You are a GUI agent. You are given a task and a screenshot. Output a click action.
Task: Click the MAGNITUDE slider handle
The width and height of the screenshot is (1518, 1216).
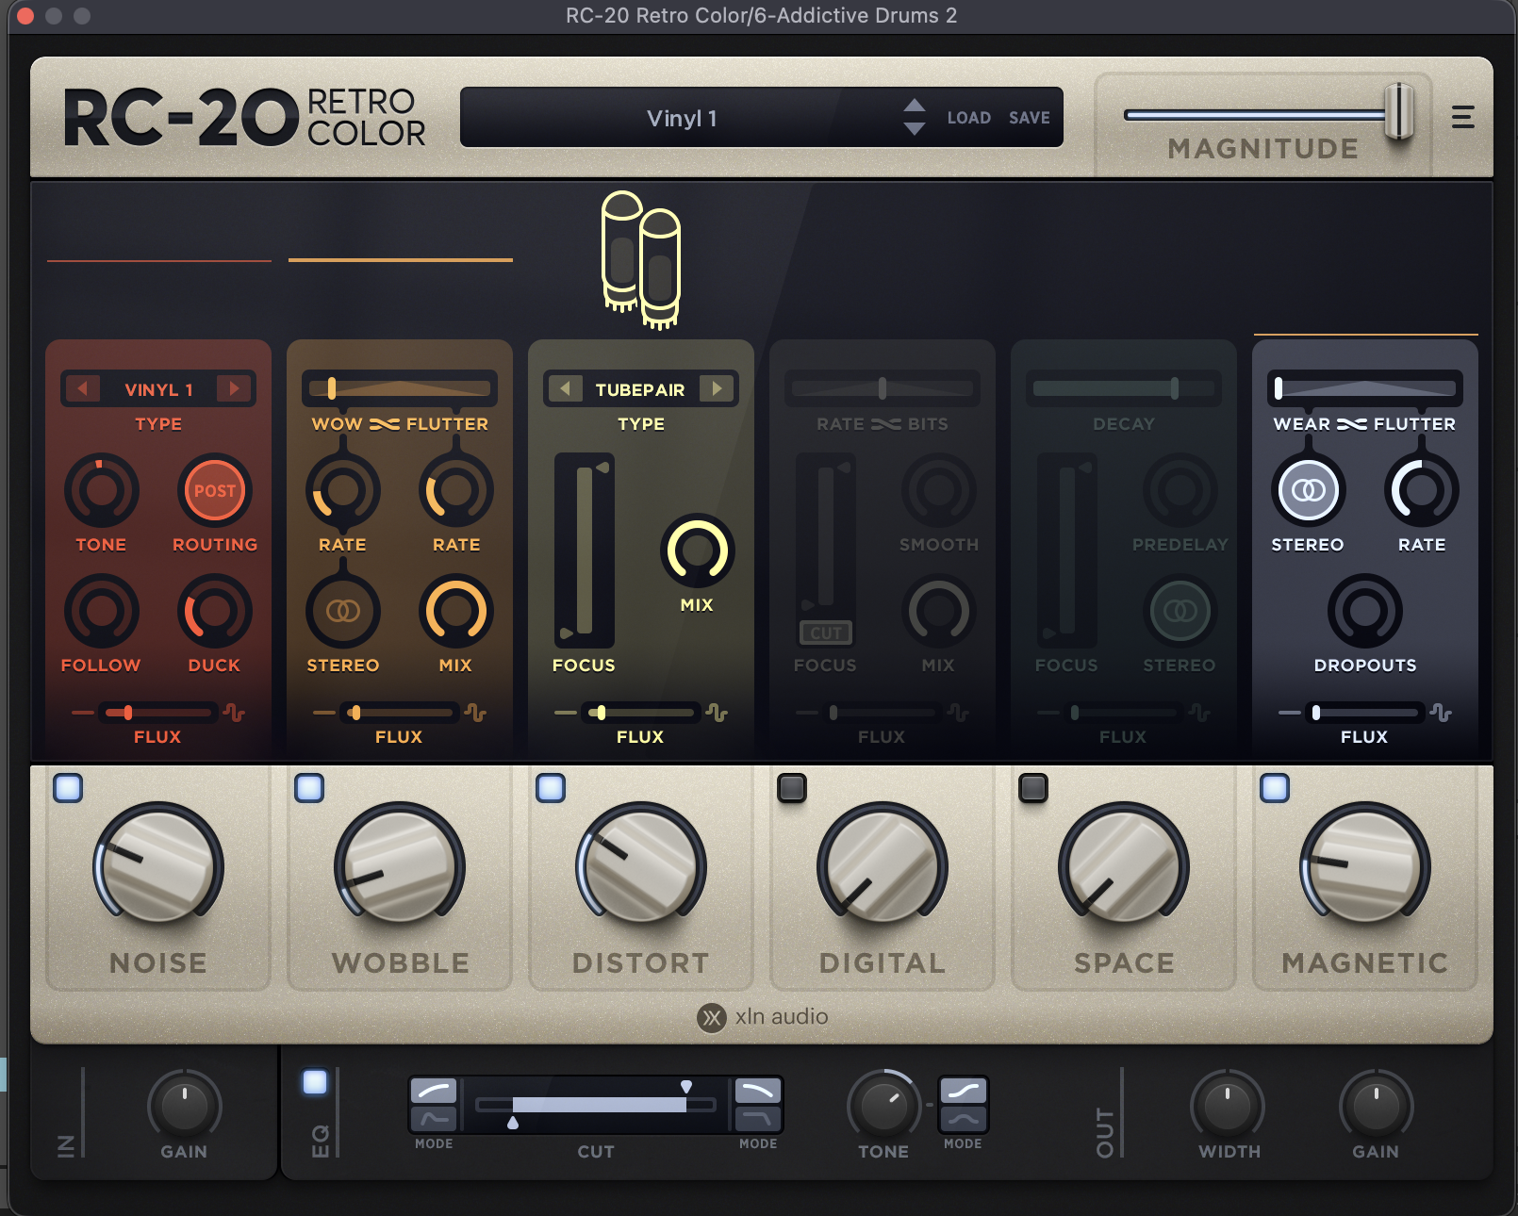[1397, 112]
